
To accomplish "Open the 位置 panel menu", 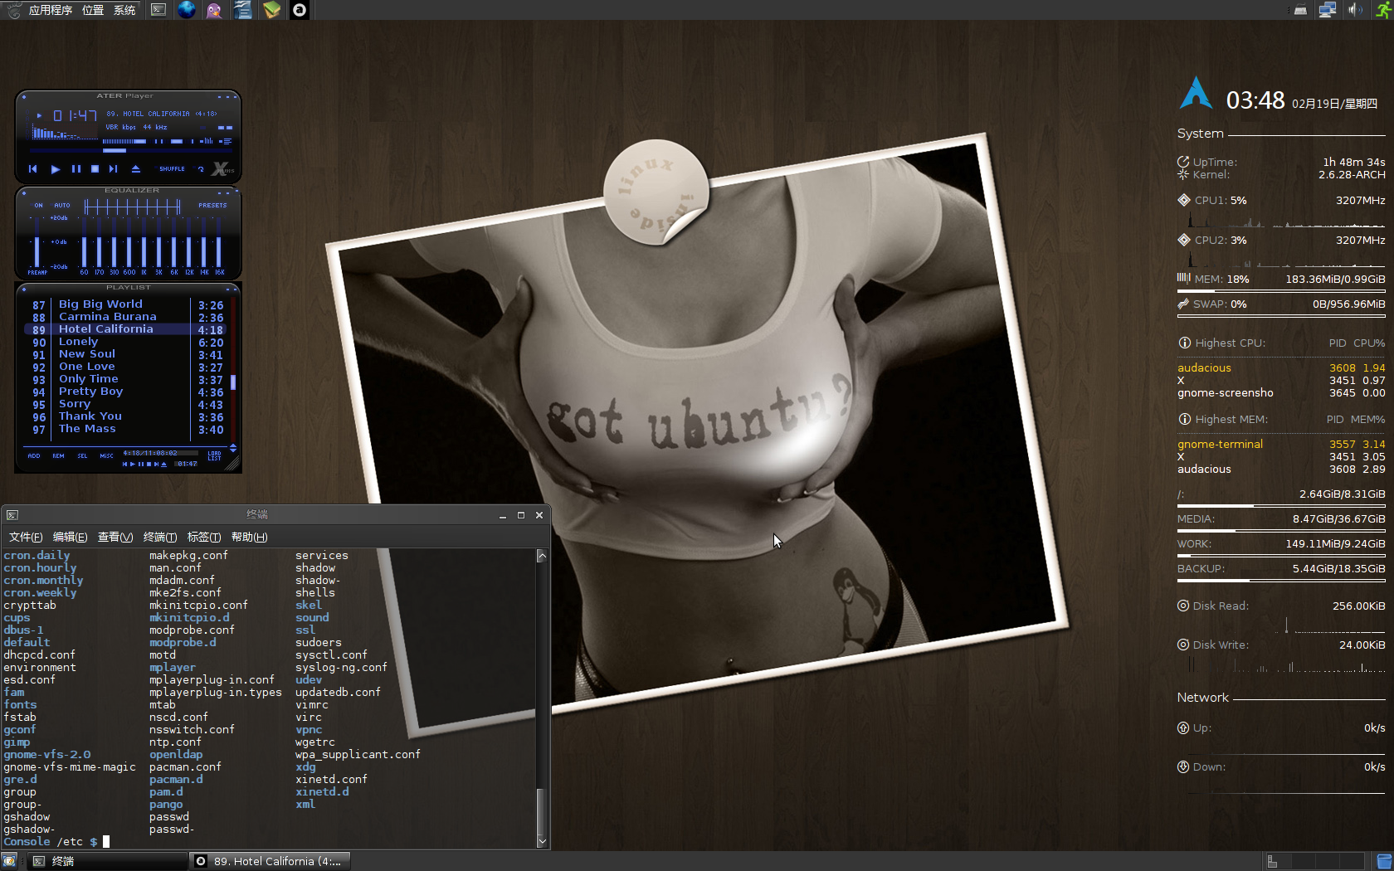I will (93, 10).
